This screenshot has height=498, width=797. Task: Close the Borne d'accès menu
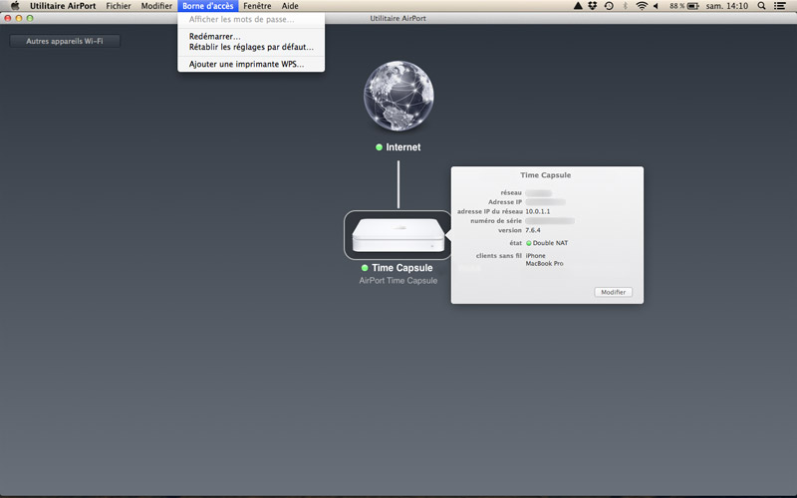208,6
